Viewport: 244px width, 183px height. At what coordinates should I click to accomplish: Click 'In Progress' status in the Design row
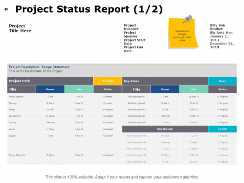(108, 110)
